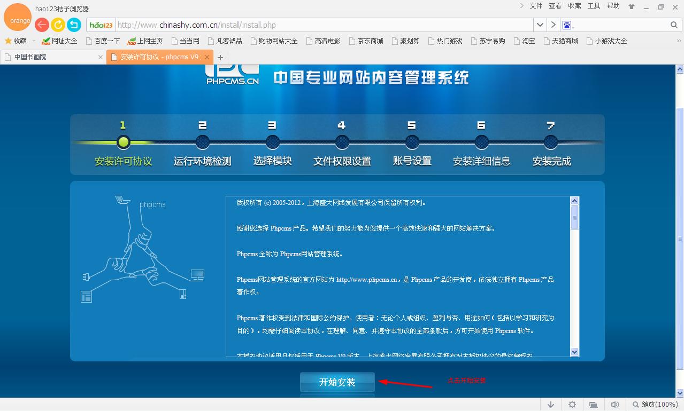Open the 高清电影 bookmark
684x411 pixels.
[x=323, y=41]
